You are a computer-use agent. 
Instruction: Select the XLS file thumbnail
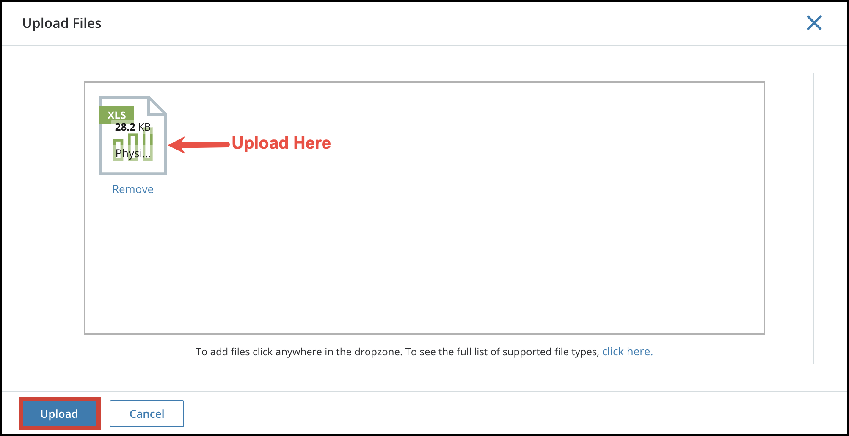click(132, 135)
